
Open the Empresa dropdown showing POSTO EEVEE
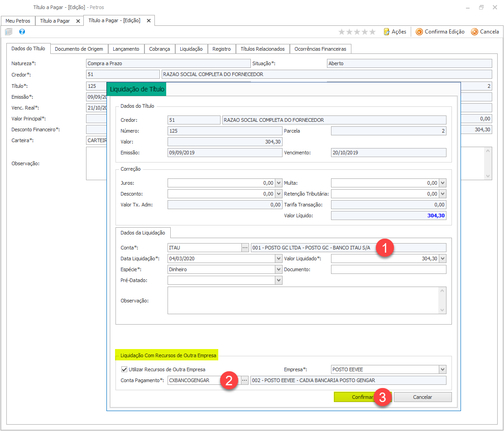pos(442,369)
